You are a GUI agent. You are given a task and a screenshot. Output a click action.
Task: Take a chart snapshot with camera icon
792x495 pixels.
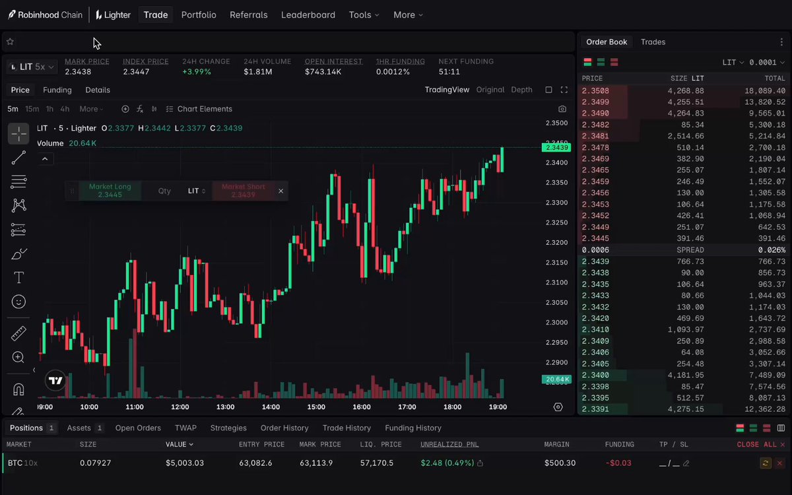click(562, 109)
